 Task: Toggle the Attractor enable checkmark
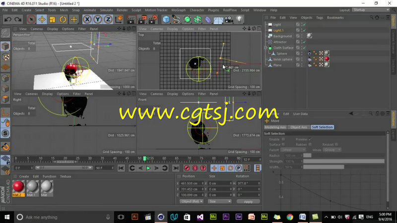[304, 42]
